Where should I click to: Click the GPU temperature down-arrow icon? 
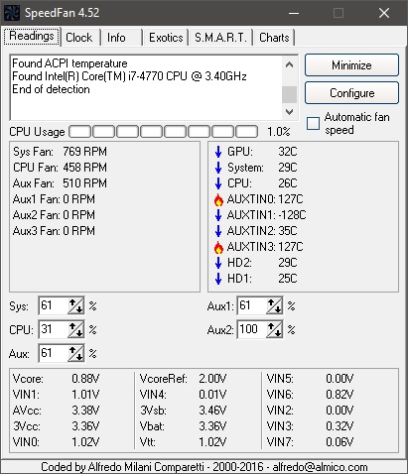[x=218, y=152]
